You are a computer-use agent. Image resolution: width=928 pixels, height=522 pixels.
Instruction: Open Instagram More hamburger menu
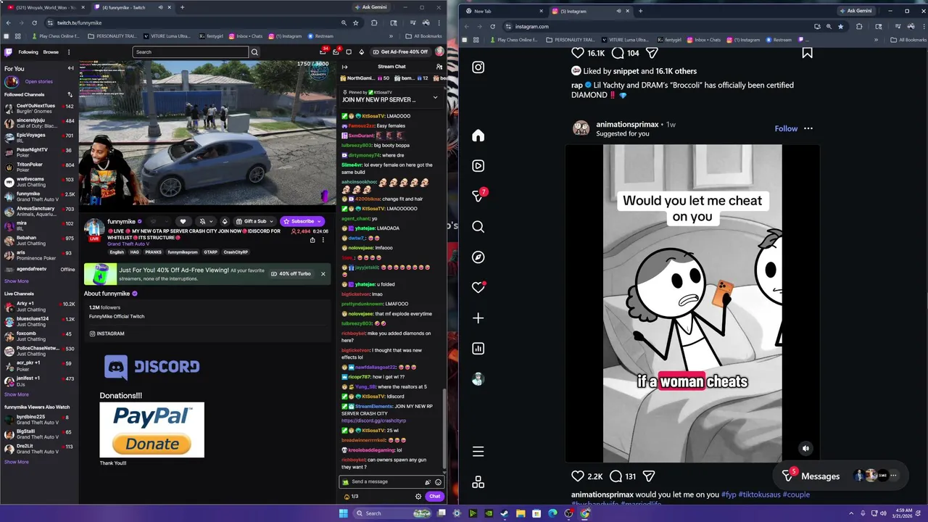(478, 452)
